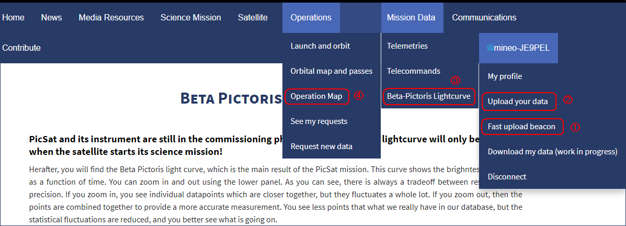Viewport: 626px width, 226px height.
Task: Select Request new data option
Action: [322, 146]
